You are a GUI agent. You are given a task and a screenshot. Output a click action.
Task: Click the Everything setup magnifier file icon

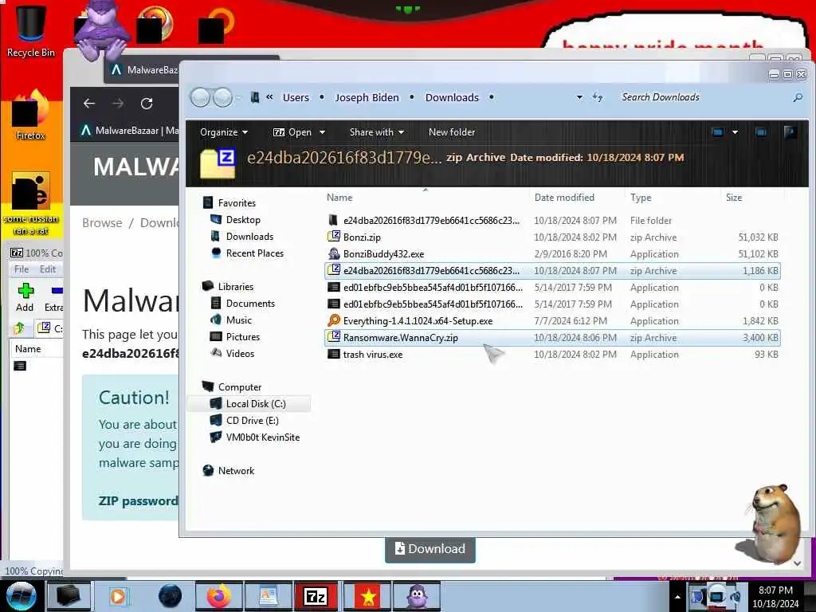point(334,320)
